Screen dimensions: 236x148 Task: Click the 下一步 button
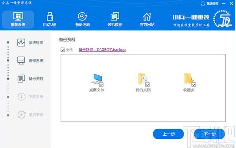pos(210,134)
